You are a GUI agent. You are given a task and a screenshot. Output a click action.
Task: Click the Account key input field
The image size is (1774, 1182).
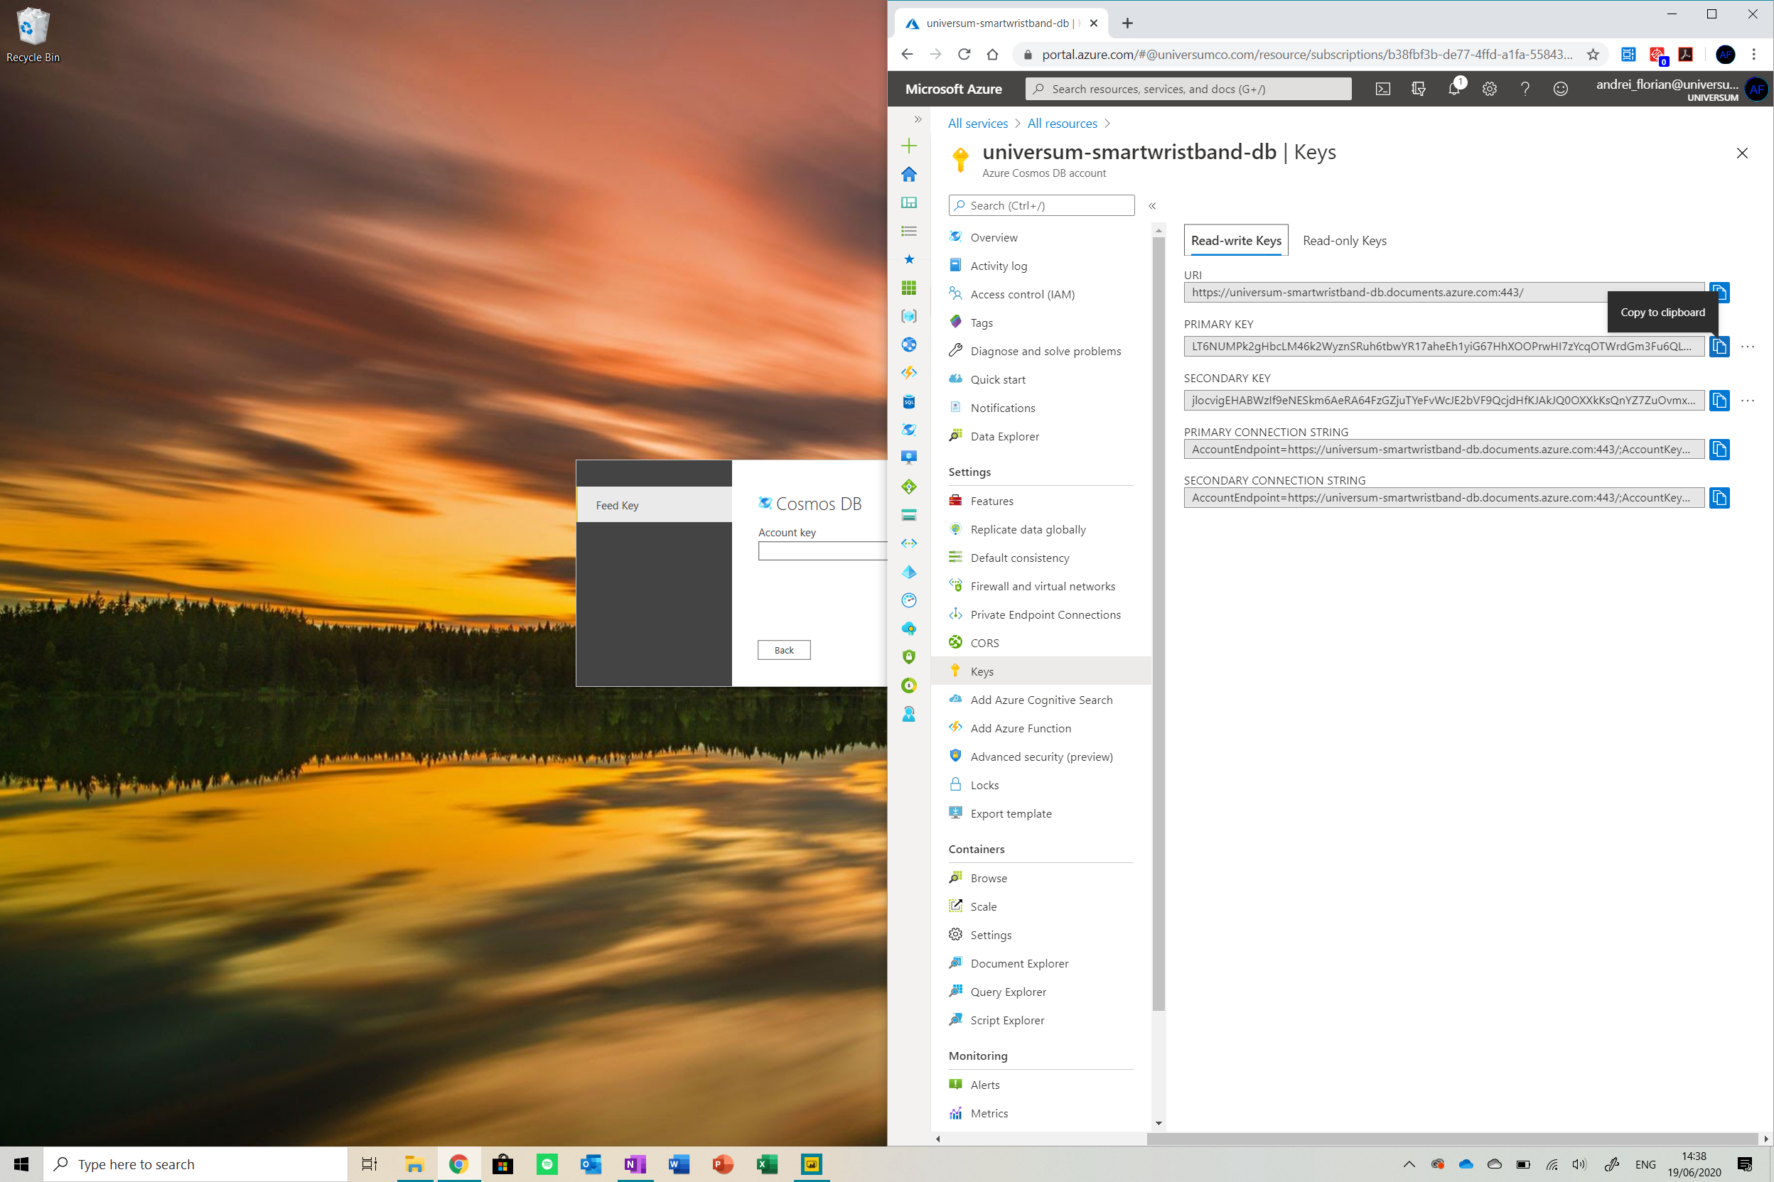822,551
